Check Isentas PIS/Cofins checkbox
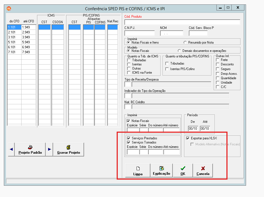 pyautogui.click(x=167, y=69)
